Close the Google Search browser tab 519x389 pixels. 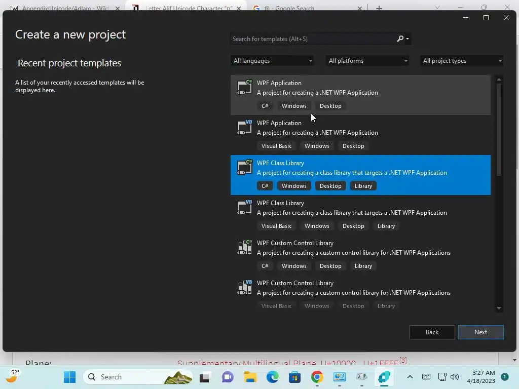pyautogui.click(x=360, y=8)
